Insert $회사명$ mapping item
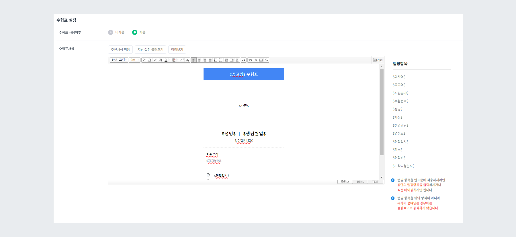The image size is (516, 237). coord(399,77)
